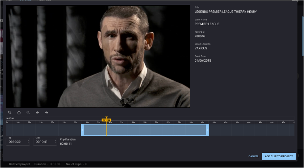Focus the OUT timecode field
The height and width of the screenshot is (168, 304).
[x=45, y=142]
